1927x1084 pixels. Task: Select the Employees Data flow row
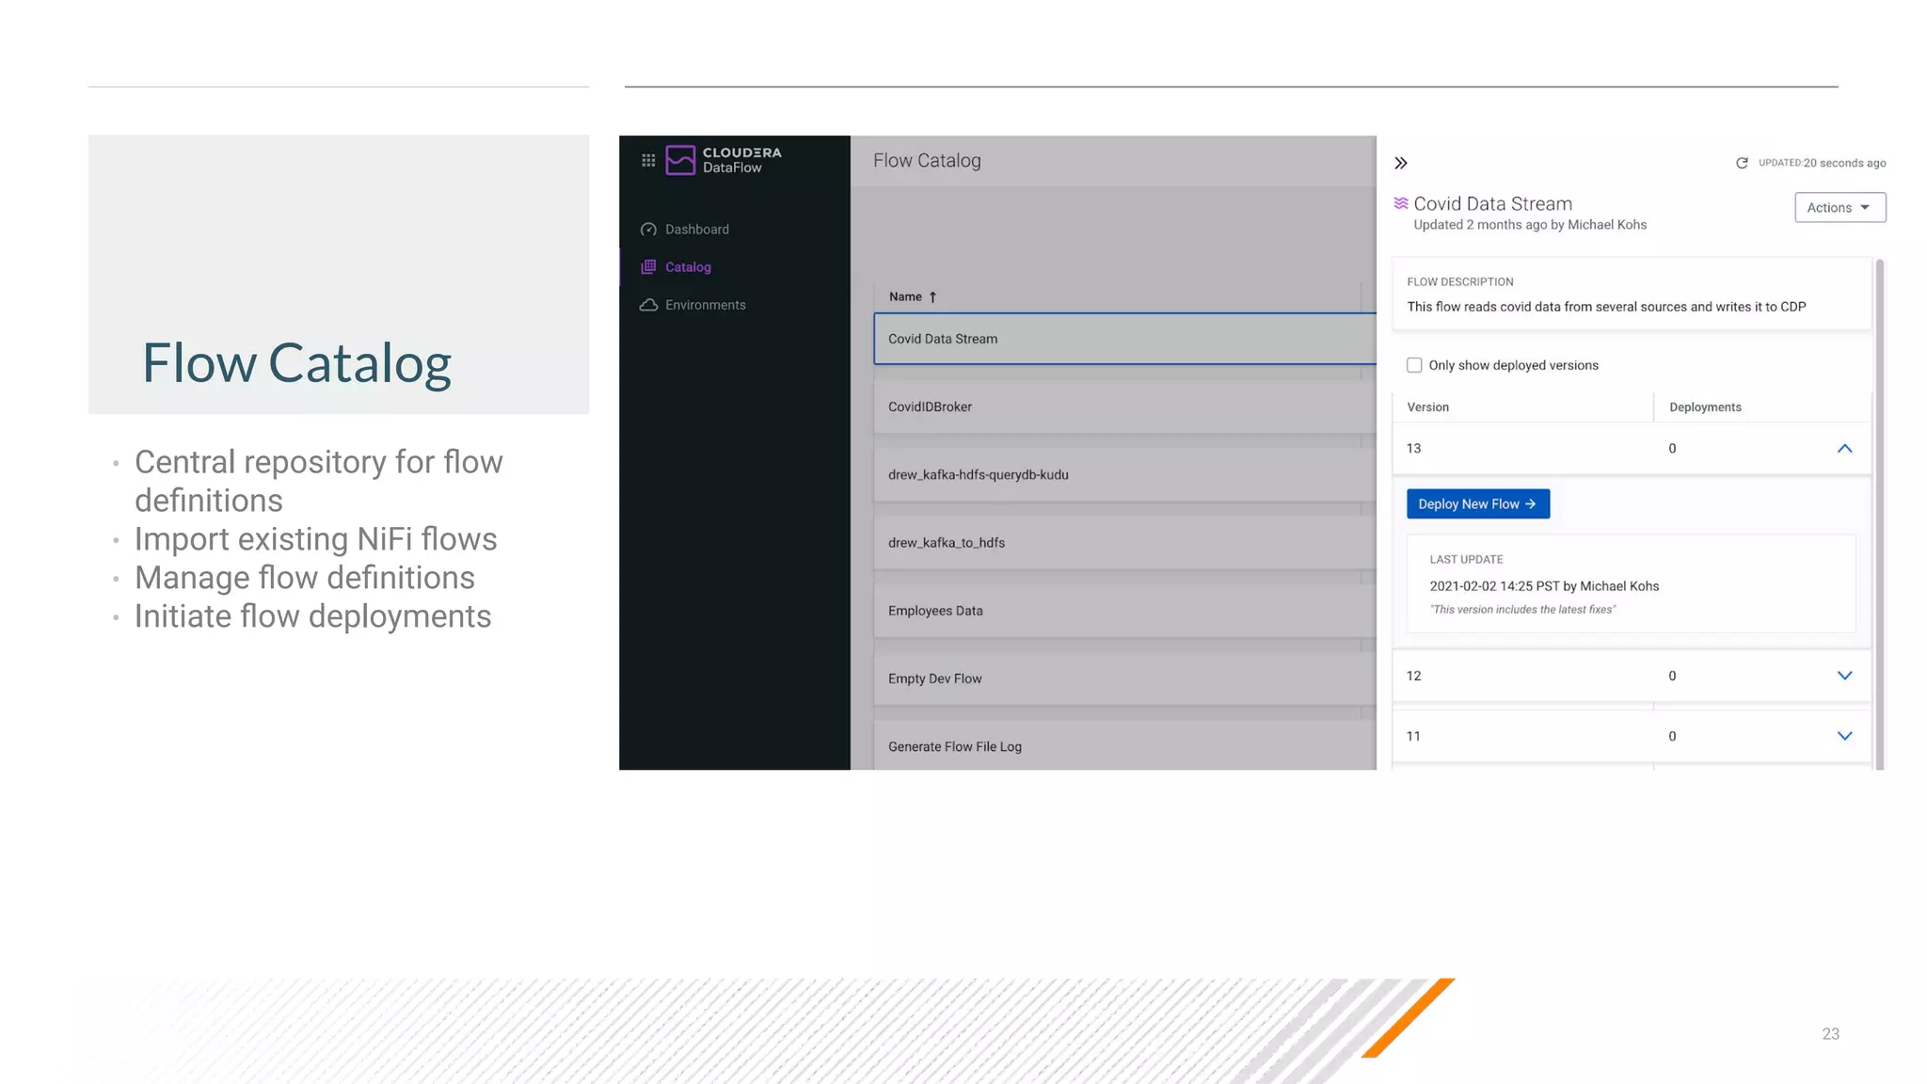pos(1120,611)
